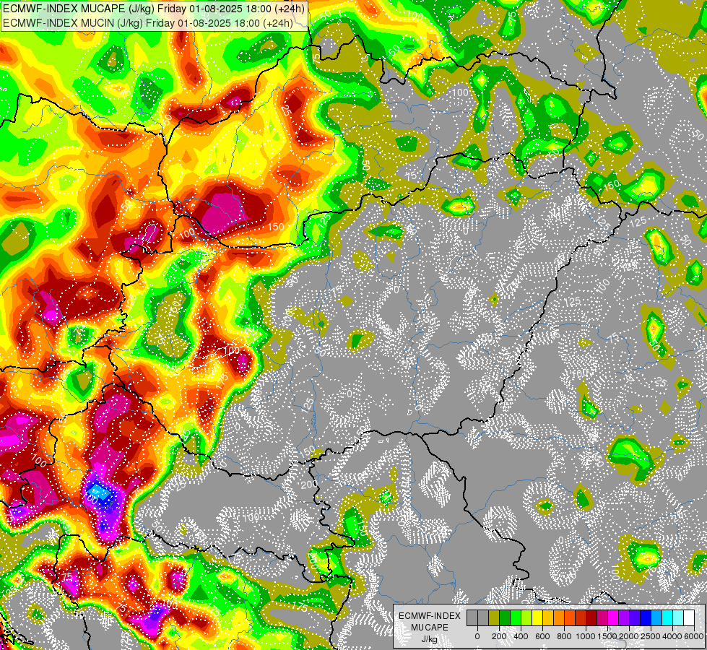The height and width of the screenshot is (650, 707).
Task: Select the dark green legend swatch
Action: (x=505, y=618)
